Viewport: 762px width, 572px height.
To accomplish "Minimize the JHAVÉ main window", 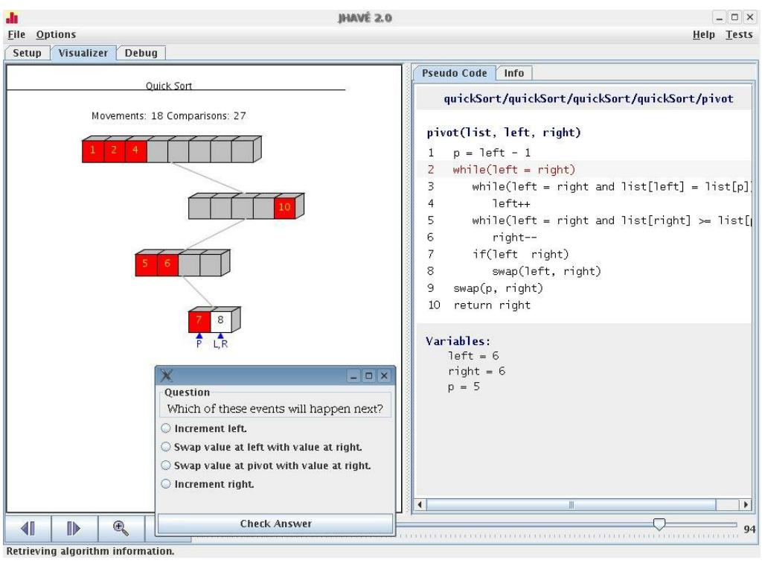I will pyautogui.click(x=720, y=18).
